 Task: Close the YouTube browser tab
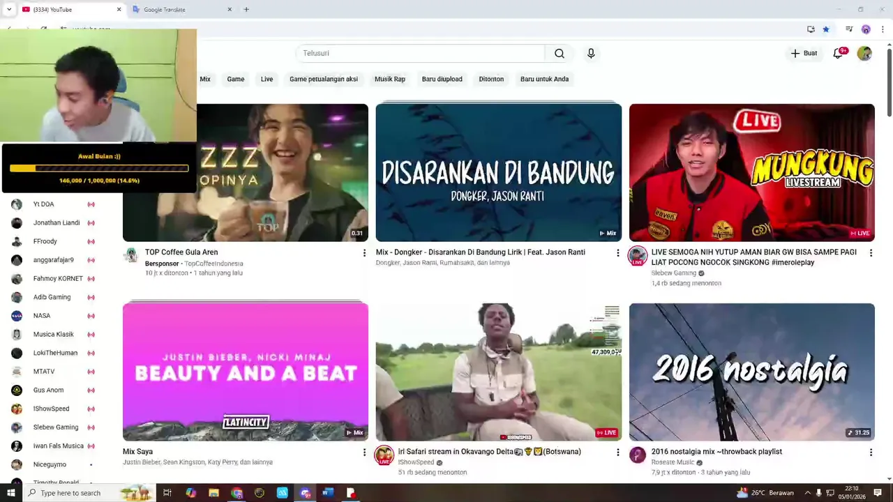(119, 10)
